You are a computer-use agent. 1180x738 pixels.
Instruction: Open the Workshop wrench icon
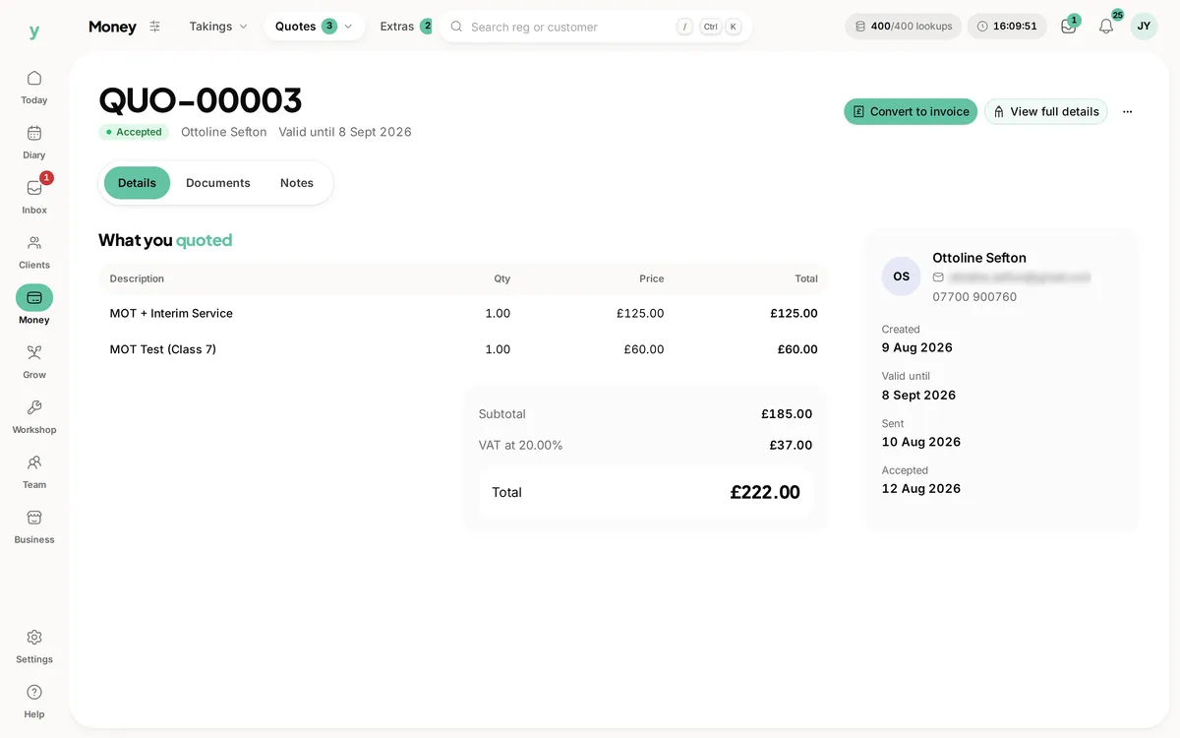pos(34,408)
